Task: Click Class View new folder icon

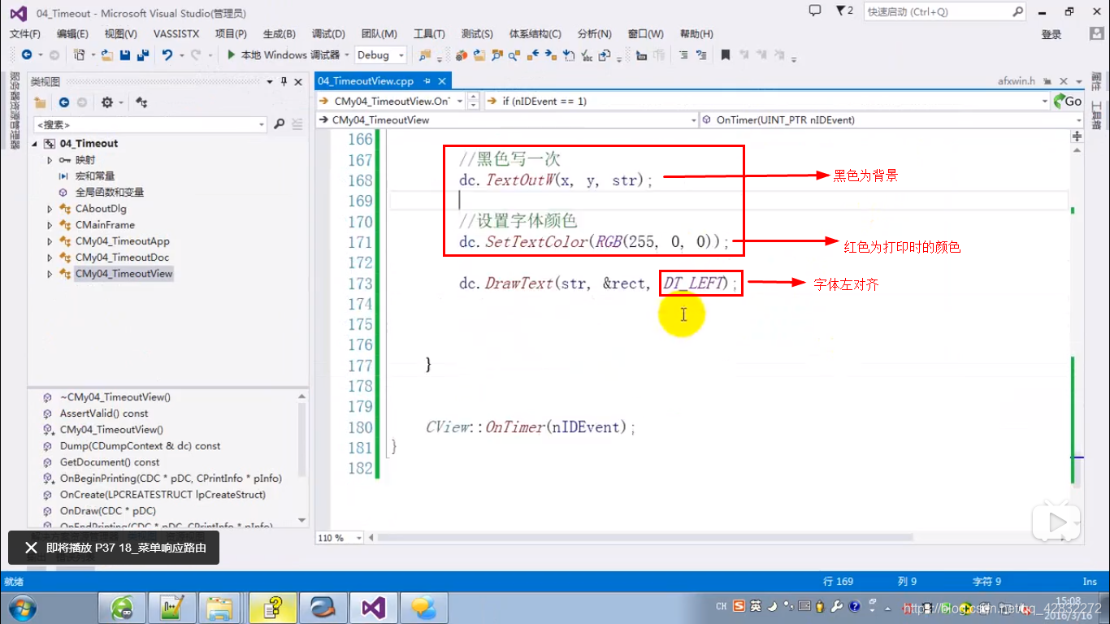Action: coord(40,102)
